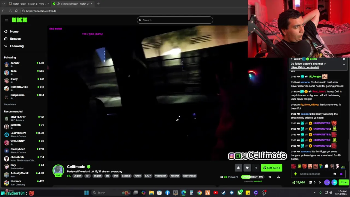Screen dimensions: 350x197
Task: Open recommended channel withJENNY
Action: coord(24,143)
